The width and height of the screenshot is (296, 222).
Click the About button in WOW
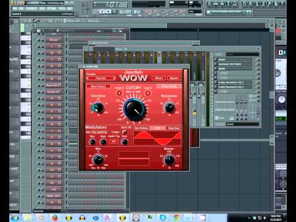158,78
